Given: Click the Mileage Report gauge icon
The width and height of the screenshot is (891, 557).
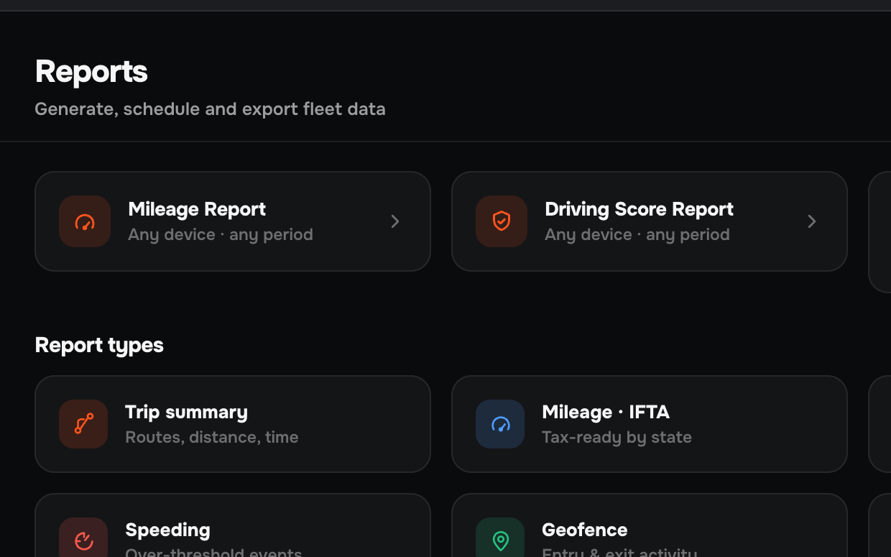Looking at the screenshot, I should point(85,221).
